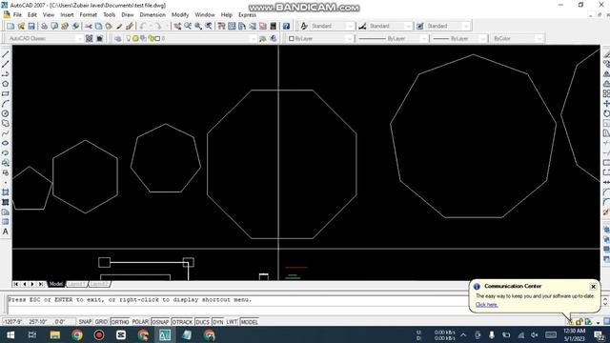Image resolution: width=610 pixels, height=343 pixels.
Task: Select the Multiline Text tool
Action: (x=6, y=232)
